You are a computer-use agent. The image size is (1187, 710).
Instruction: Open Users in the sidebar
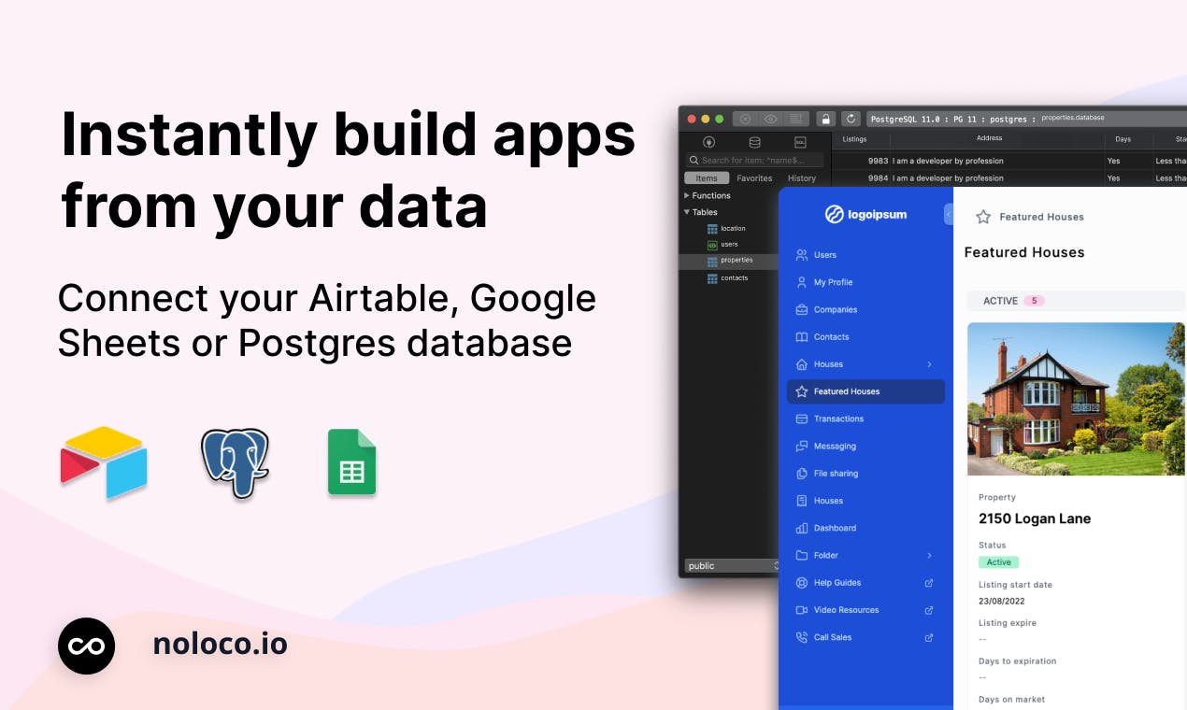865,254
